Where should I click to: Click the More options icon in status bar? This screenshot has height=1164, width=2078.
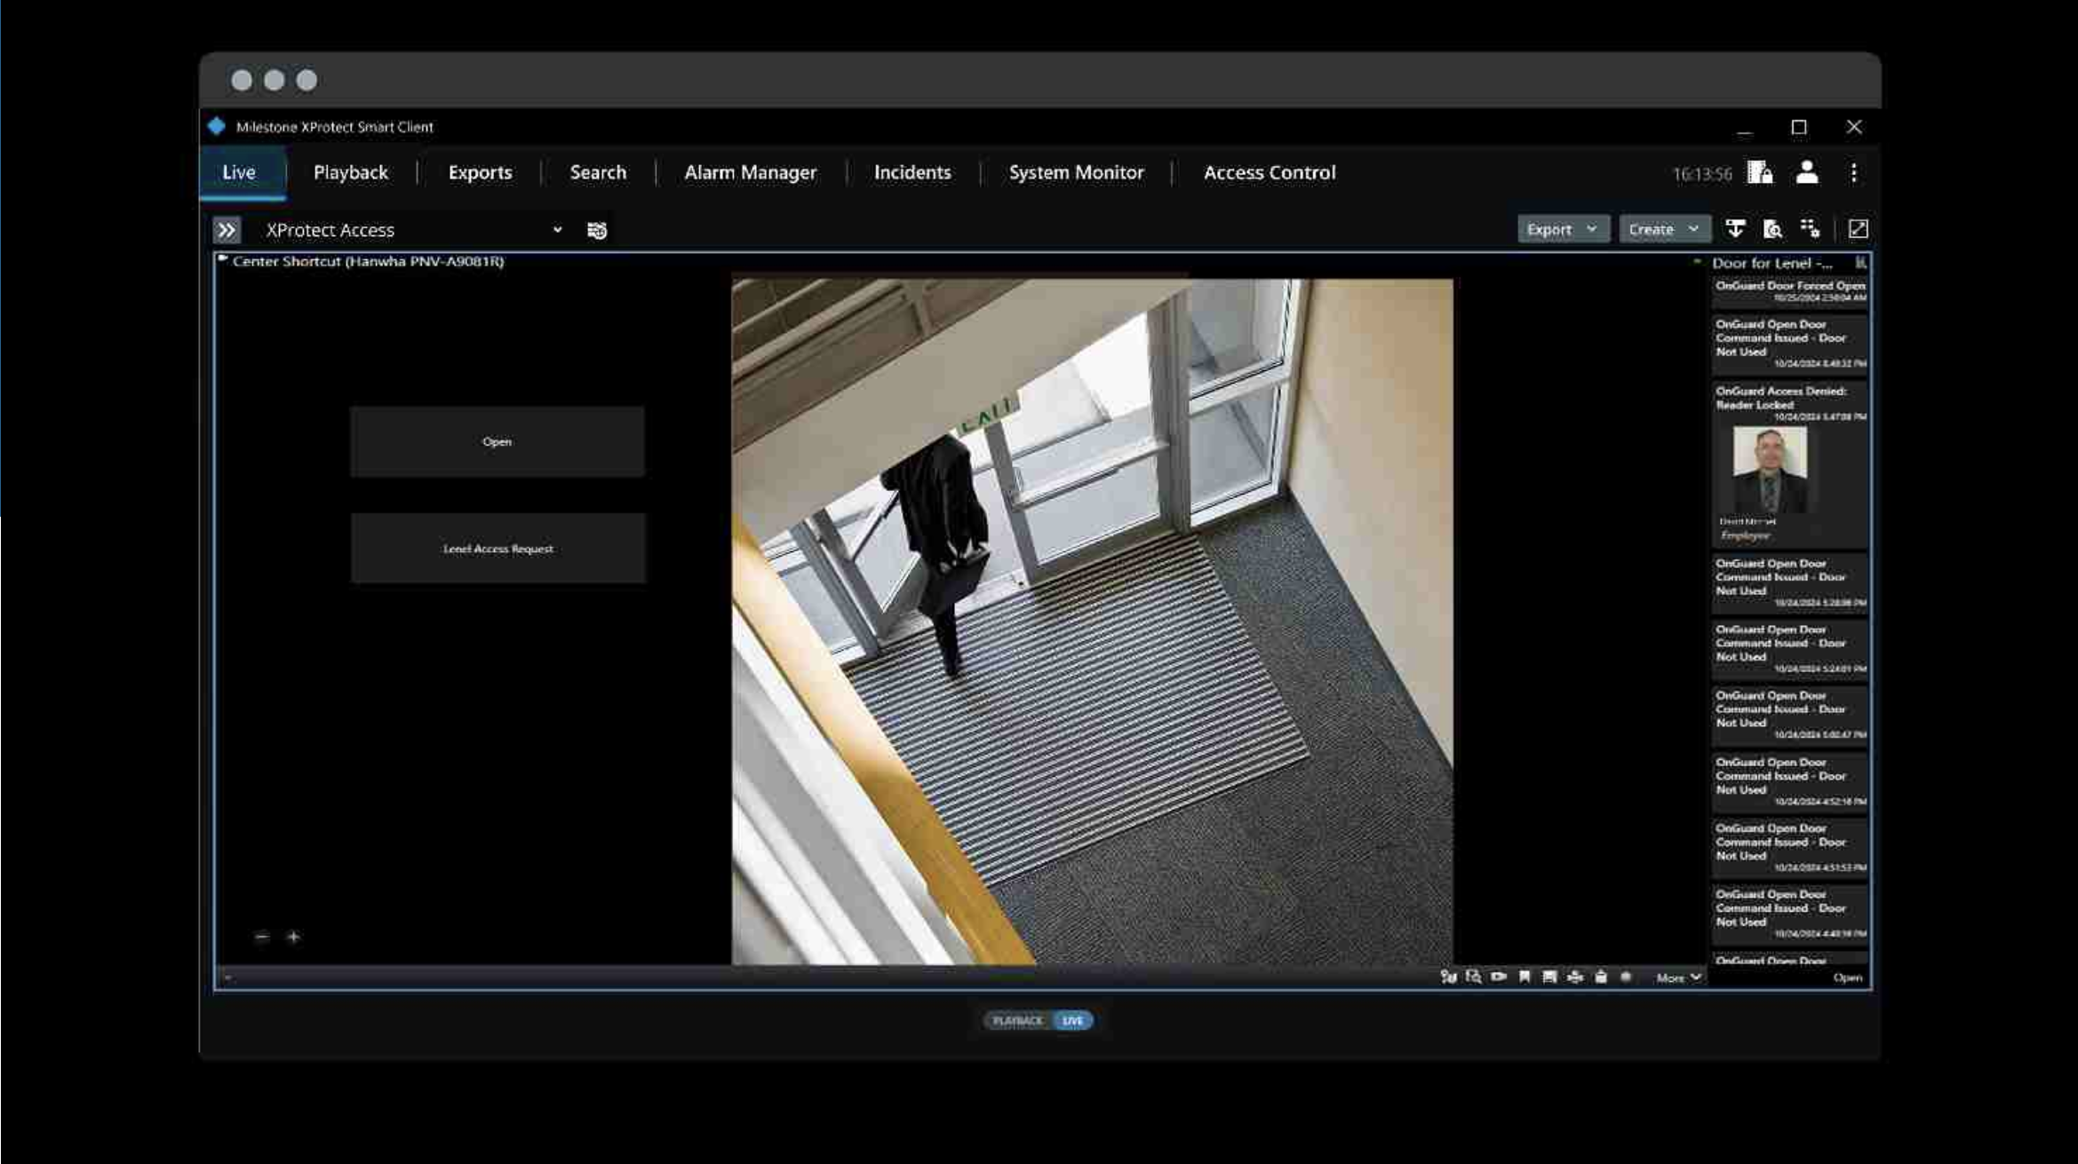coord(1677,978)
